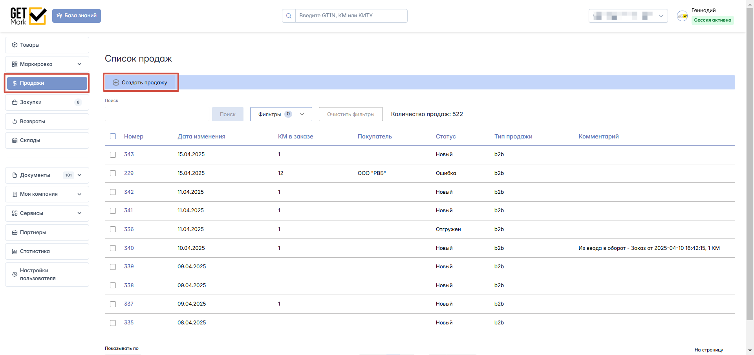Open the Фильтры dropdown
The width and height of the screenshot is (754, 355).
281,114
